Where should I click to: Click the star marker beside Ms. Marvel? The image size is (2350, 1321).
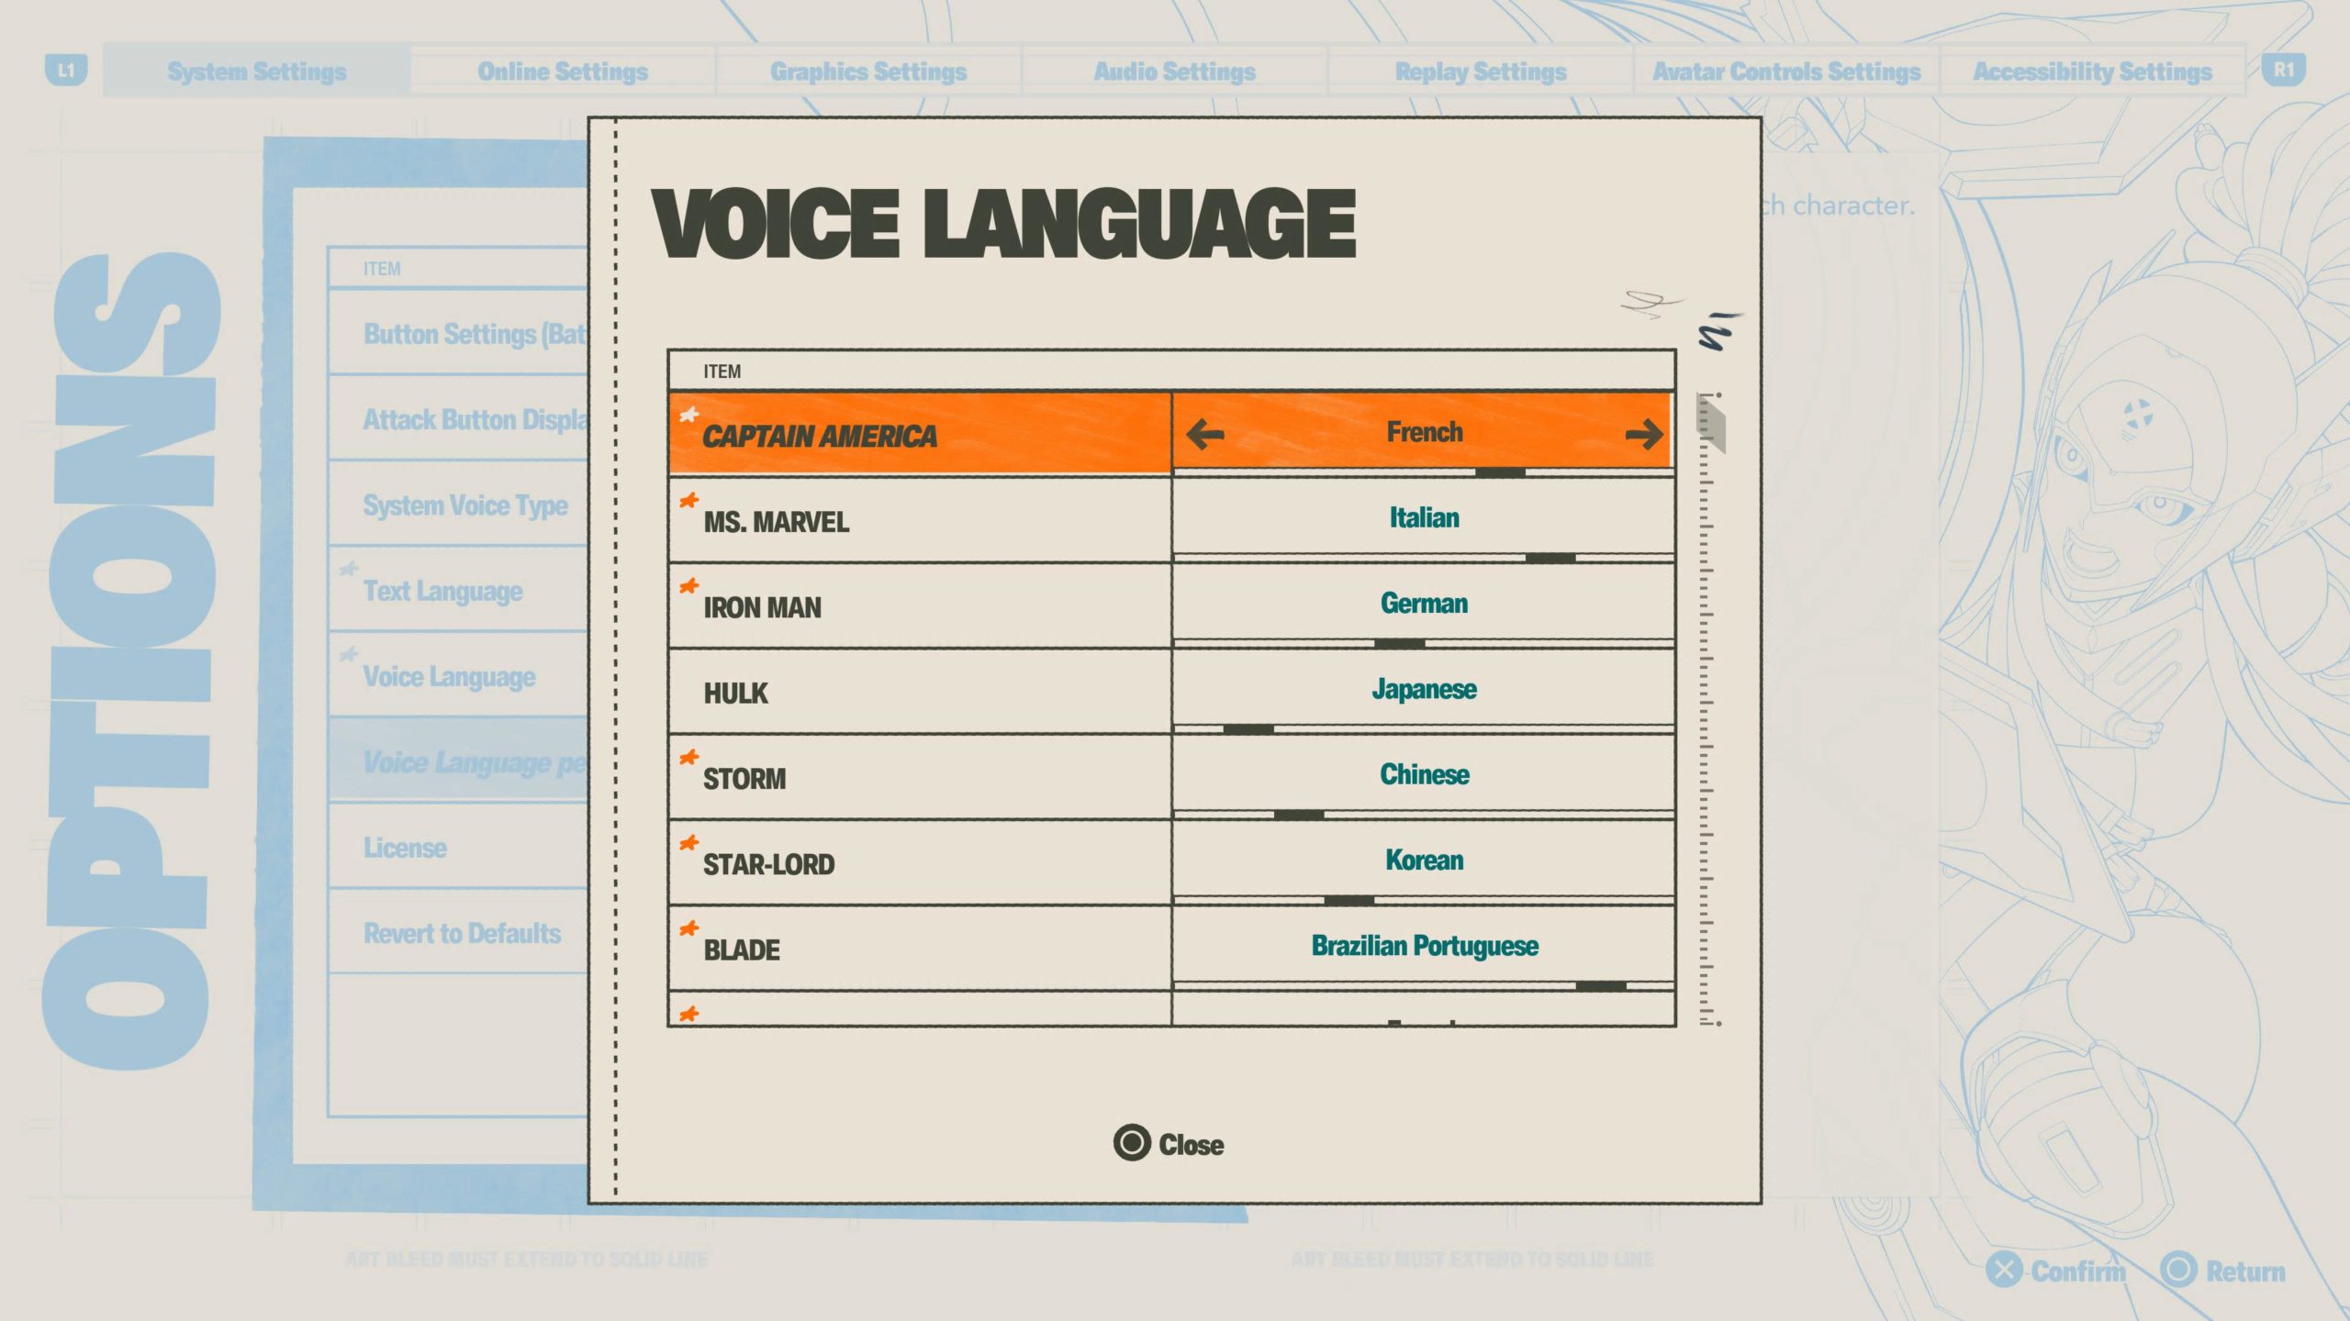(x=688, y=500)
